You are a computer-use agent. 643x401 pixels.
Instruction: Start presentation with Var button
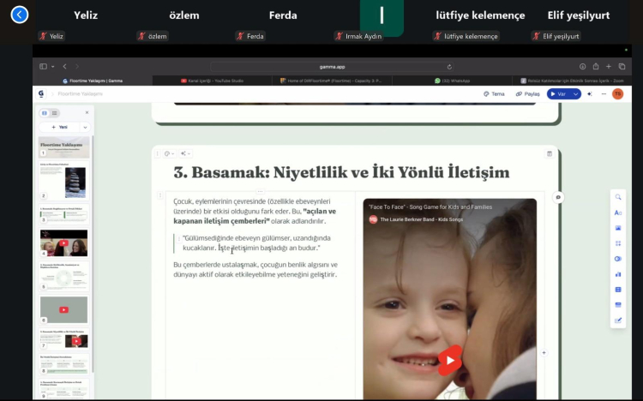pyautogui.click(x=558, y=94)
